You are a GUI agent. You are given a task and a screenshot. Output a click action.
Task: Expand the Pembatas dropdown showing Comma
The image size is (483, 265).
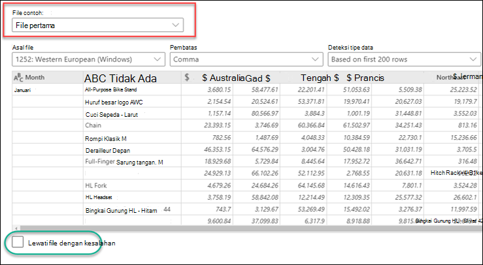coord(246,59)
